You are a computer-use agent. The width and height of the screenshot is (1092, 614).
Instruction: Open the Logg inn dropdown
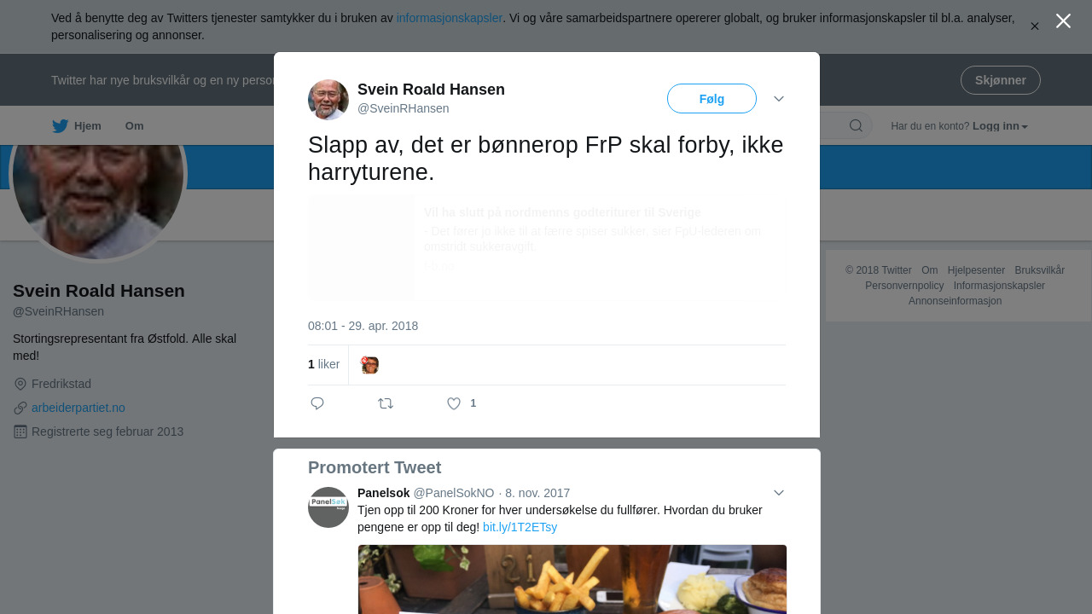coord(1000,126)
